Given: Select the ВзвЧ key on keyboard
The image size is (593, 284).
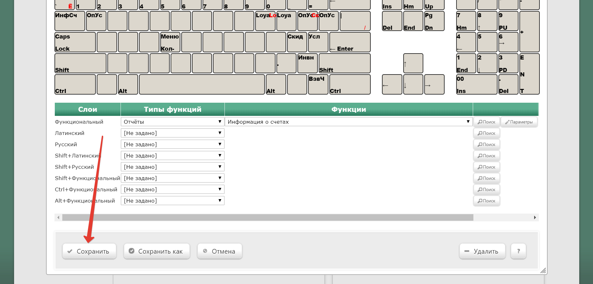Looking at the screenshot, I should coord(318,85).
